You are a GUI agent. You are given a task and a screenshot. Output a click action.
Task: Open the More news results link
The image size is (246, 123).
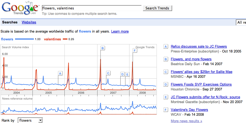tap(186, 121)
